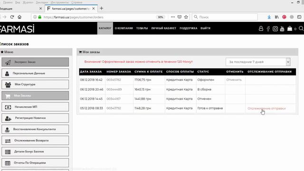Open order number 00344167
Viewport: 304px width, 171px height.
pos(114,99)
